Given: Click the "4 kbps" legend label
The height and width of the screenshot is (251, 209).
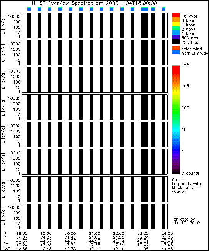Looking at the screenshot, I should 188,25.
